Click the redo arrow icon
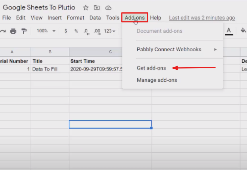This screenshot has height=170, width=247. point(3,31)
